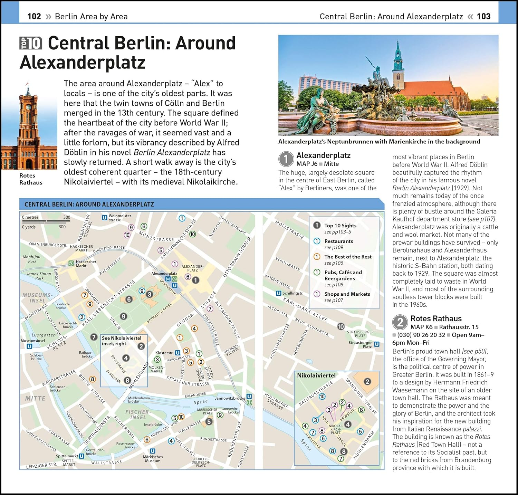
Task: Tap the U-Bahn icon beside Schillingstr.
Action: [x=278, y=293]
